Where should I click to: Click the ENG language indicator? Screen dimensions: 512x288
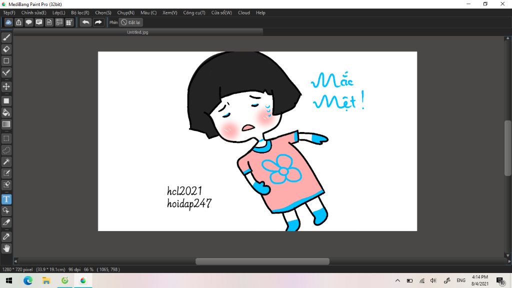[461, 280]
